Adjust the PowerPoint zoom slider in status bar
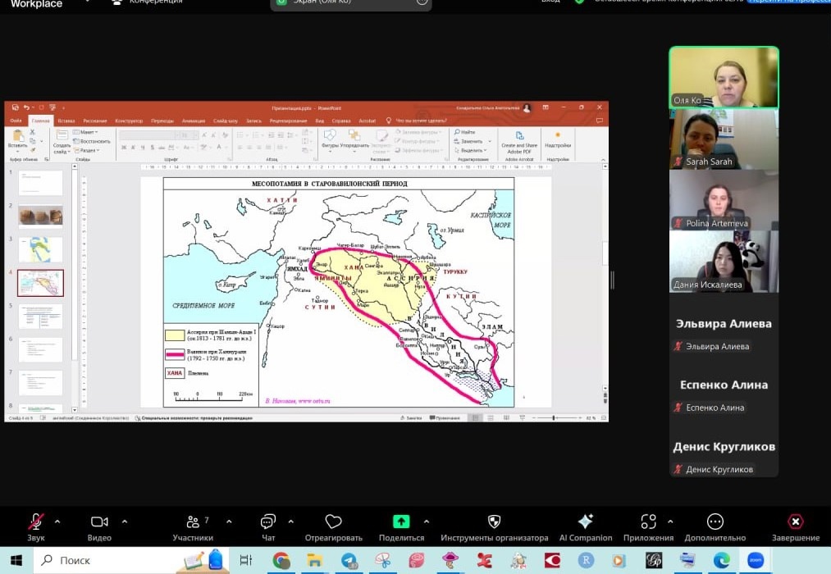Screen dimensions: 831x574 [x=555, y=418]
